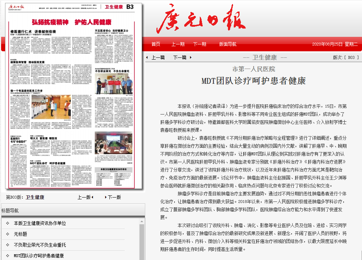Click the right arrow beside 下一篇
The width and height of the screenshot is (362, 260).
[x=191, y=57]
